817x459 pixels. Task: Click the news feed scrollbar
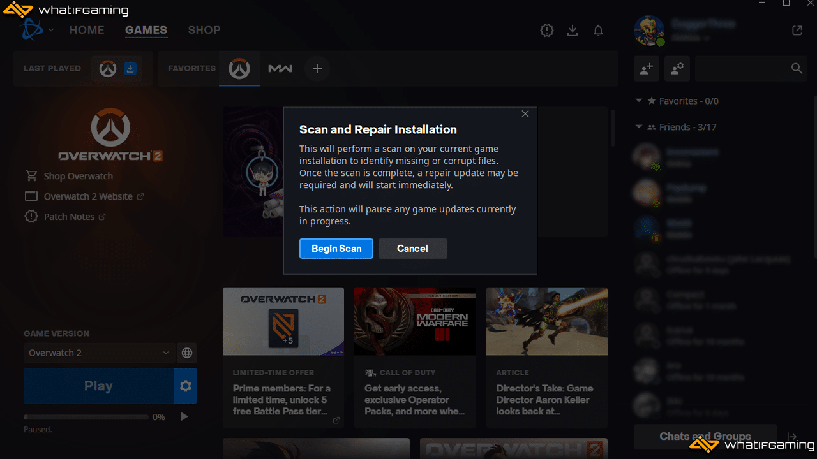pyautogui.click(x=613, y=127)
